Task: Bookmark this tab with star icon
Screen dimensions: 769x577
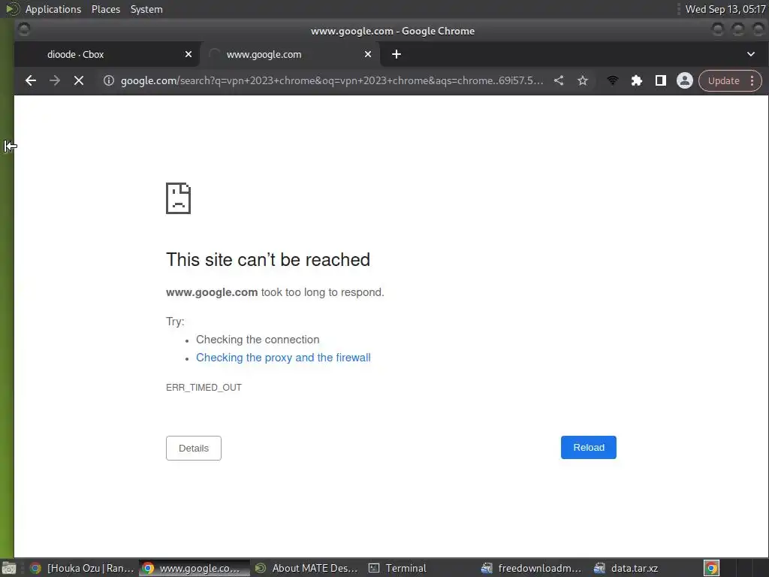Action: (582, 80)
